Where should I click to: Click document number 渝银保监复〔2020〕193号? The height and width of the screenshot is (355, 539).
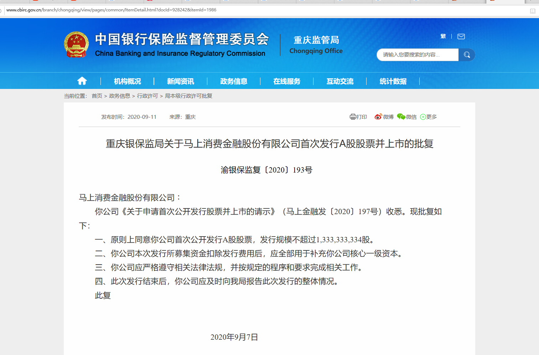[x=266, y=170]
